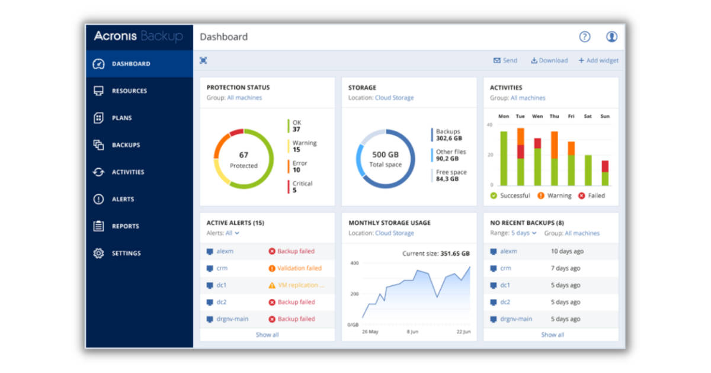Select Dashboard in the sidebar menu
711x373 pixels.
pyautogui.click(x=131, y=64)
